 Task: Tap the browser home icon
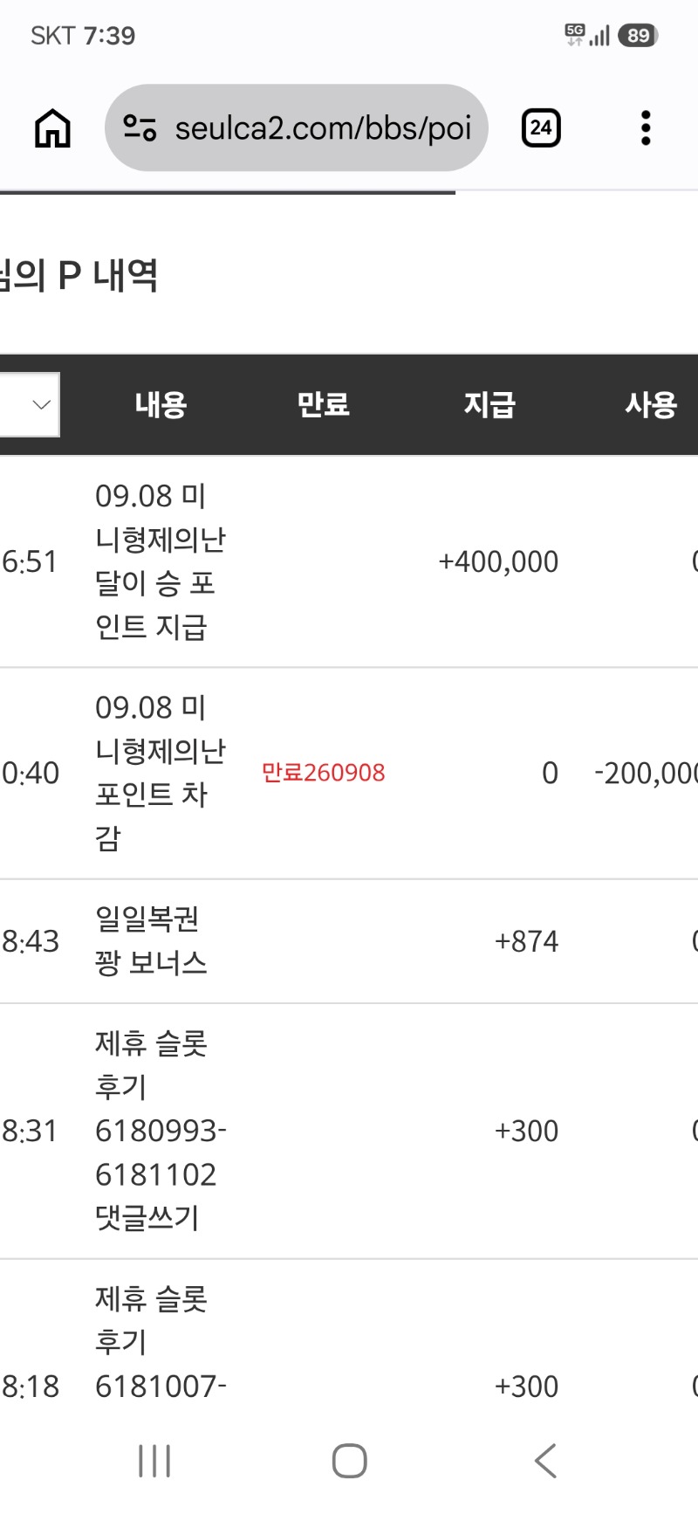tap(52, 128)
